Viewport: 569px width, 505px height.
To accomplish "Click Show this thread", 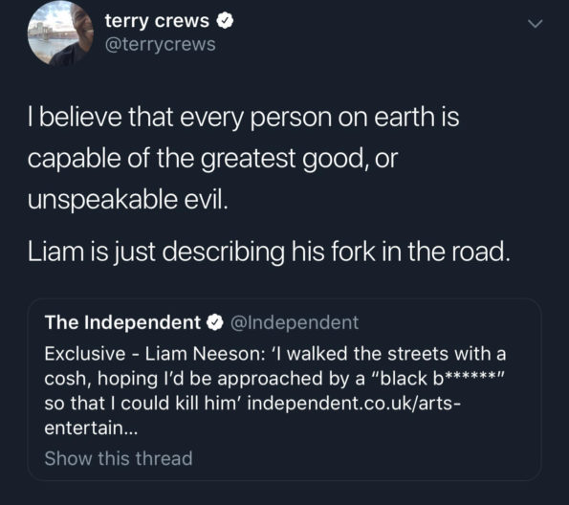I will tap(119, 458).
